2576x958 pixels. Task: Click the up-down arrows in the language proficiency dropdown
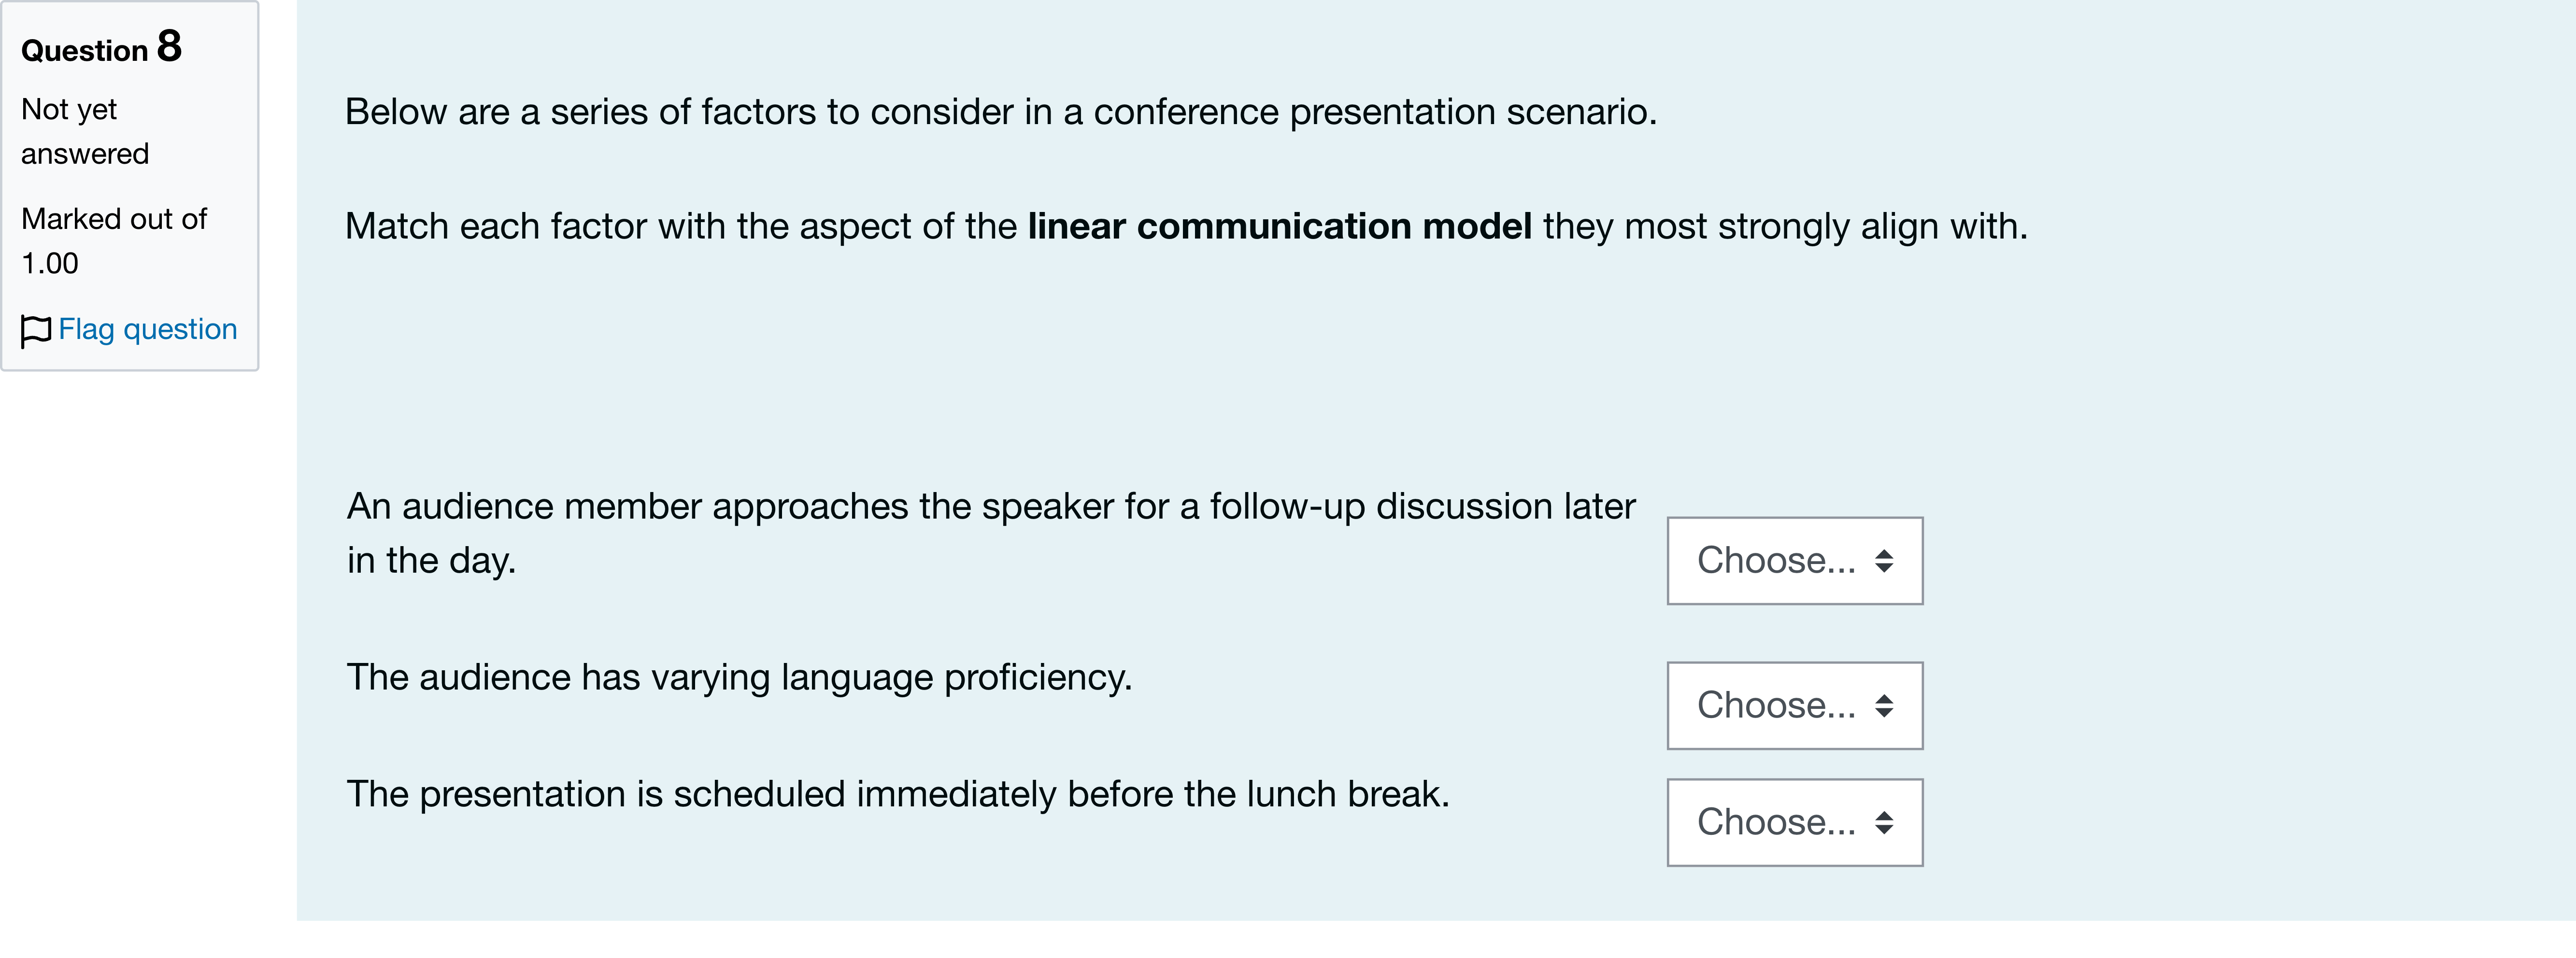(x=1884, y=706)
